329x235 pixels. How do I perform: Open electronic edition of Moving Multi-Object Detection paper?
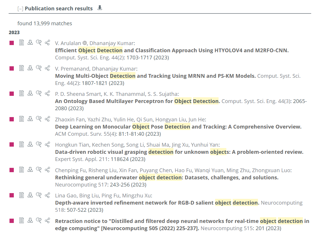click(x=21, y=68)
